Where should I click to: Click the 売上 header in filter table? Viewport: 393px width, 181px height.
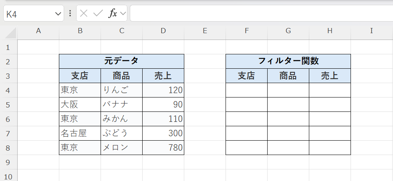click(330, 76)
